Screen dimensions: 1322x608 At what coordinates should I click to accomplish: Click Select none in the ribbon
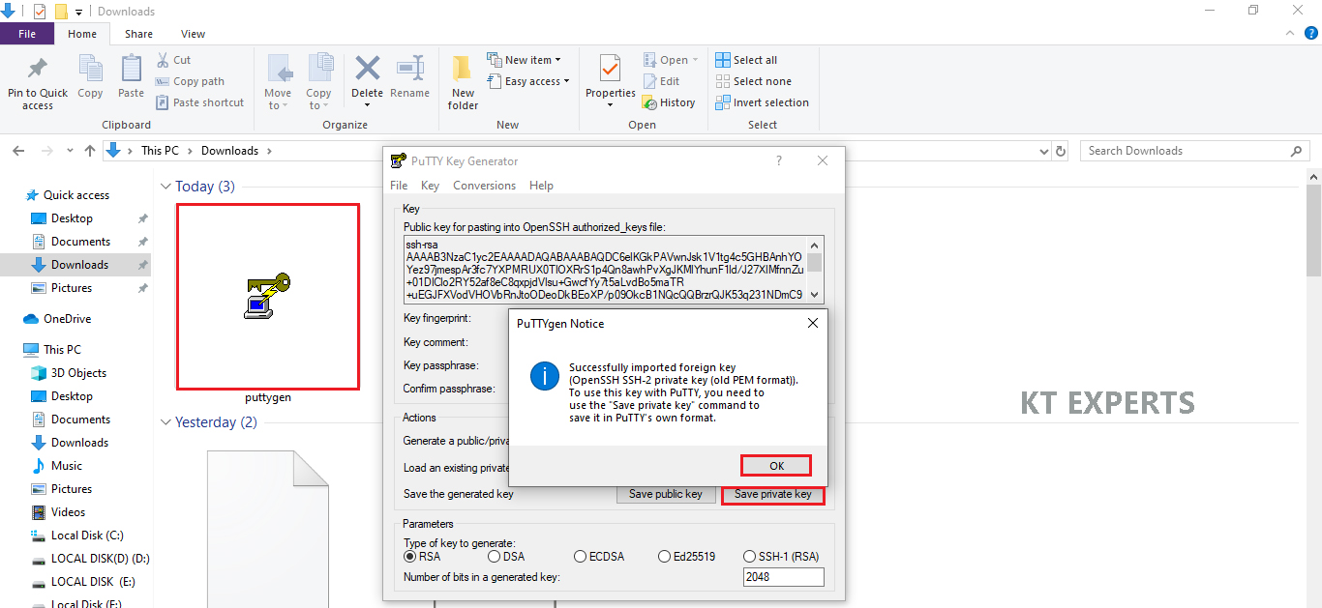click(x=753, y=81)
